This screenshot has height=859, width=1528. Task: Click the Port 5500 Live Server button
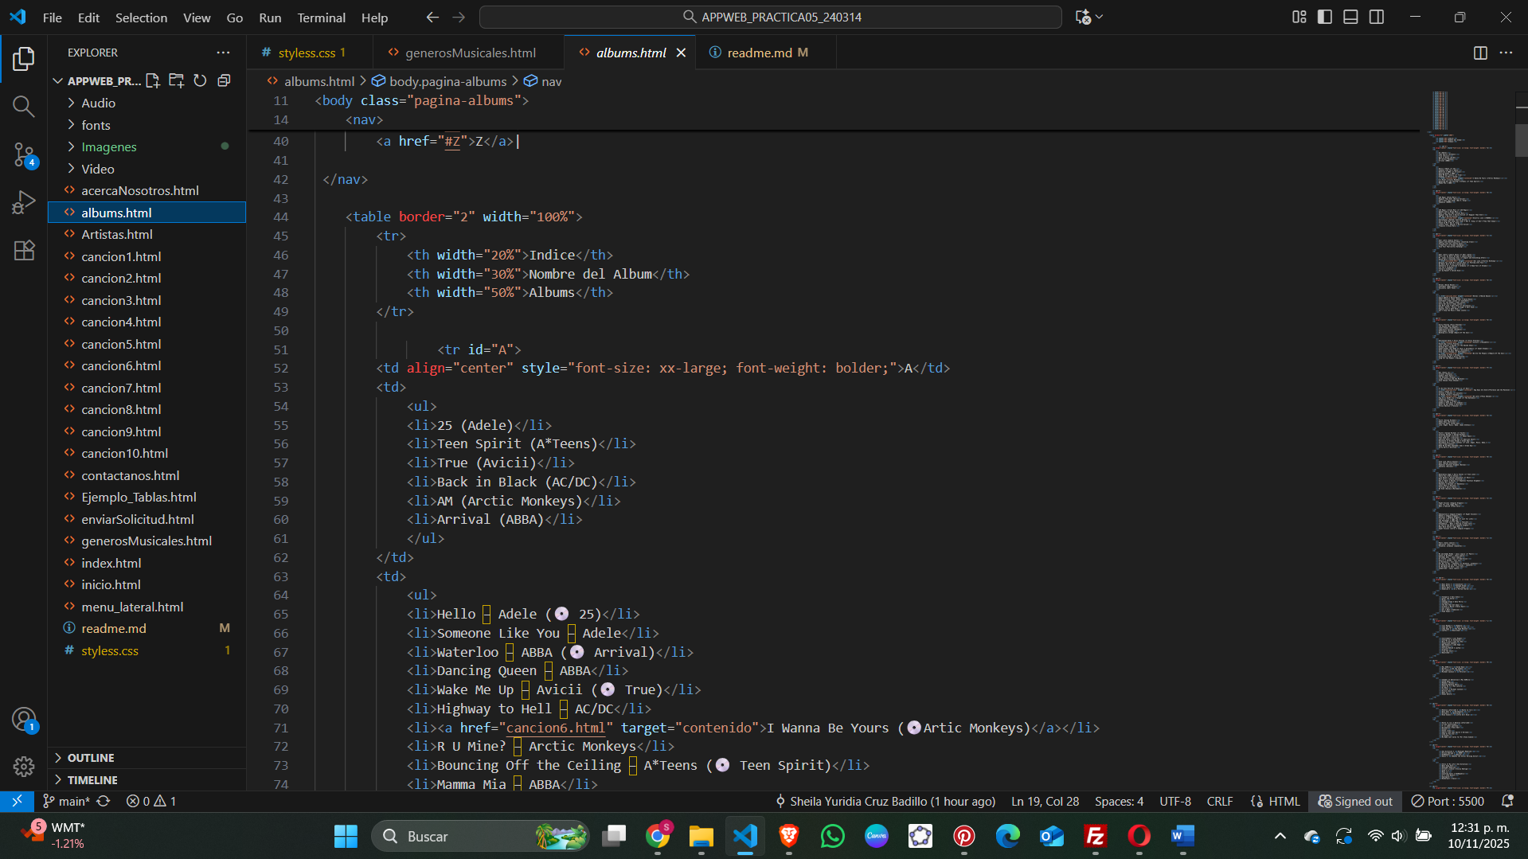click(x=1448, y=802)
